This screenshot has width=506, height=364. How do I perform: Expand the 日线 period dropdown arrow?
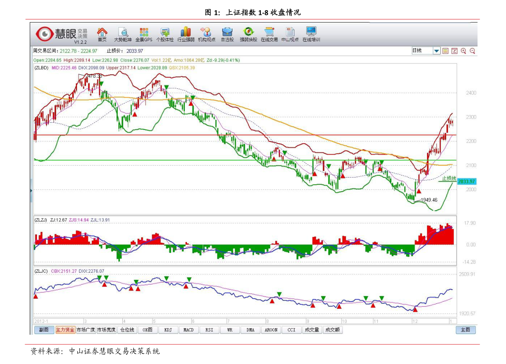pyautogui.click(x=436, y=51)
